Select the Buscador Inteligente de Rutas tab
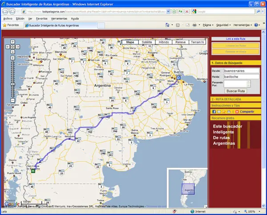The width and height of the screenshot is (267, 215). tap(61, 25)
